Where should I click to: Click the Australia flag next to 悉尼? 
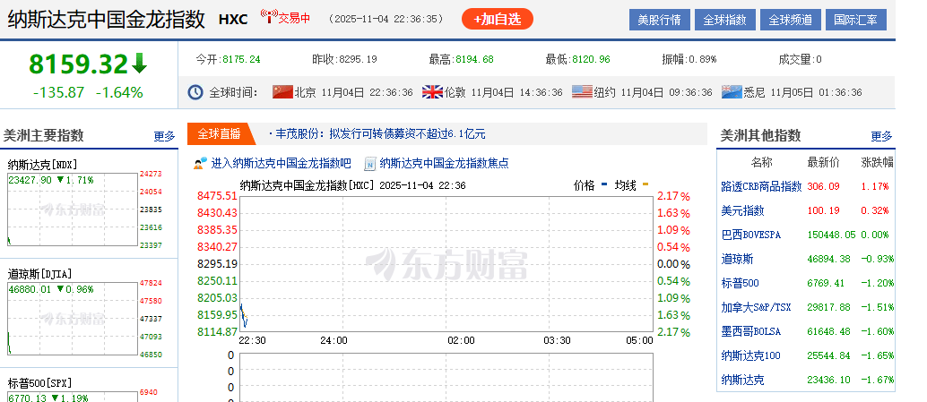[x=732, y=92]
